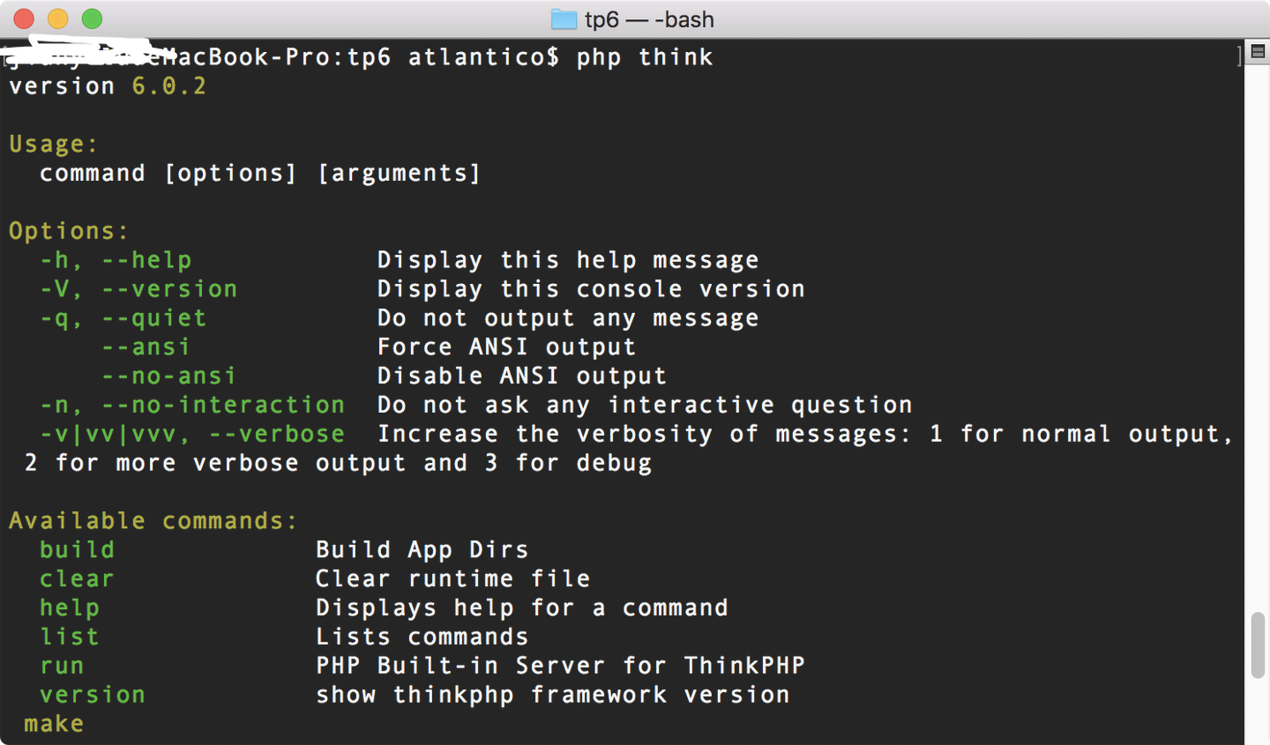
Task: Click the "clear" command name
Action: [x=78, y=579]
